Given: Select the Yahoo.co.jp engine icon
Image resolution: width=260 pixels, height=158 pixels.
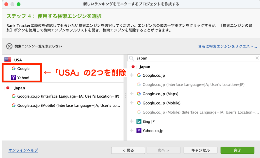Looking at the screenshot, I should point(139,130).
